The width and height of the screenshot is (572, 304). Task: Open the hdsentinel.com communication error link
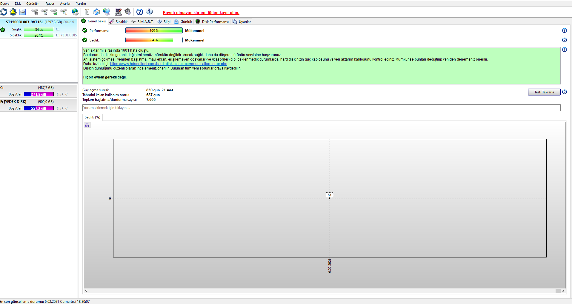pyautogui.click(x=169, y=64)
